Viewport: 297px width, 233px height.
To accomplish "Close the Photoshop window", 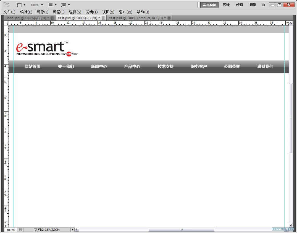I will 289,5.
